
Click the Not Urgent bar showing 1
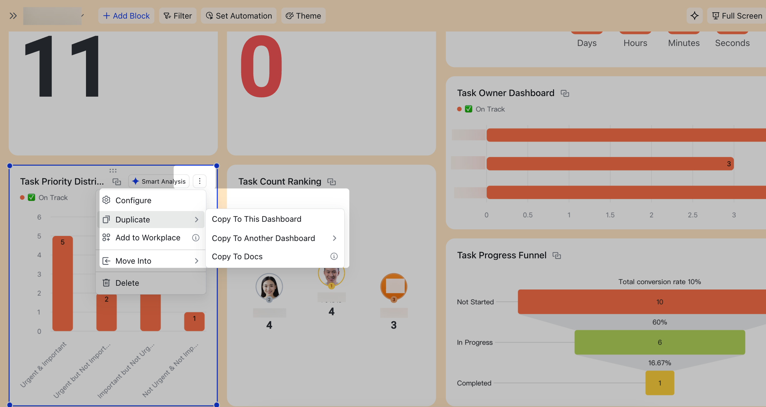[x=194, y=322]
